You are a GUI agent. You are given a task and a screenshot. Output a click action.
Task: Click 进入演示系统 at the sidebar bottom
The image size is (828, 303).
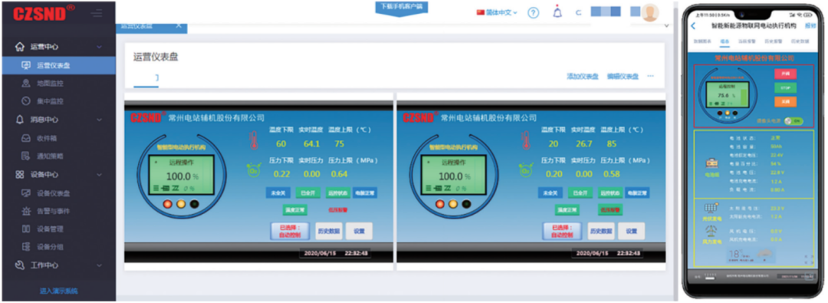58,291
